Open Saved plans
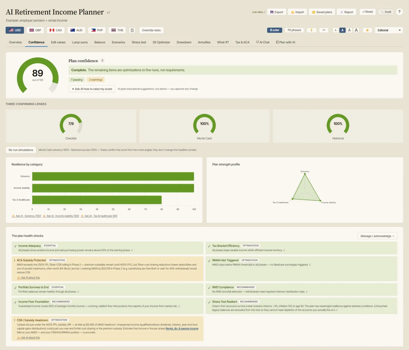The image size is (409, 350). point(322,12)
